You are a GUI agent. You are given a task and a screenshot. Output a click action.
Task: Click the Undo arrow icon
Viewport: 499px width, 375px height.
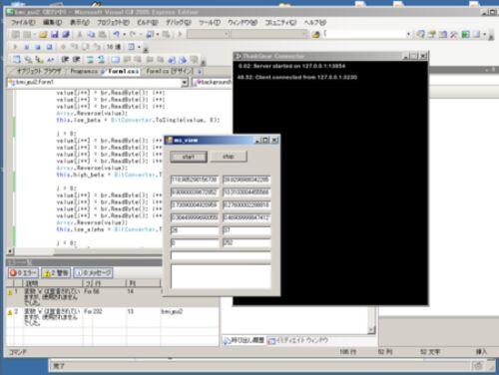click(116, 34)
